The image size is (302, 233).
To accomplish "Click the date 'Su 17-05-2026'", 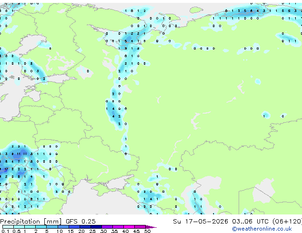I will coord(201,222).
